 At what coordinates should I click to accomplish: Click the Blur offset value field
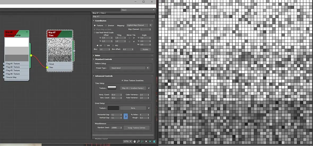pyautogui.click(x=127, y=49)
